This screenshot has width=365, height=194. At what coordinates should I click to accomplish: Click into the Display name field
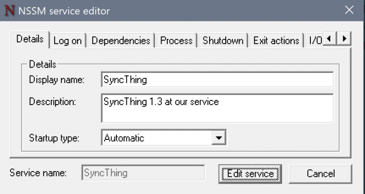click(217, 80)
